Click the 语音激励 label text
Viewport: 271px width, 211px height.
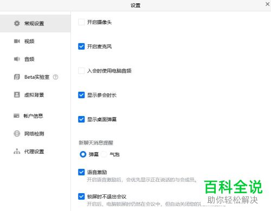coord(97,172)
